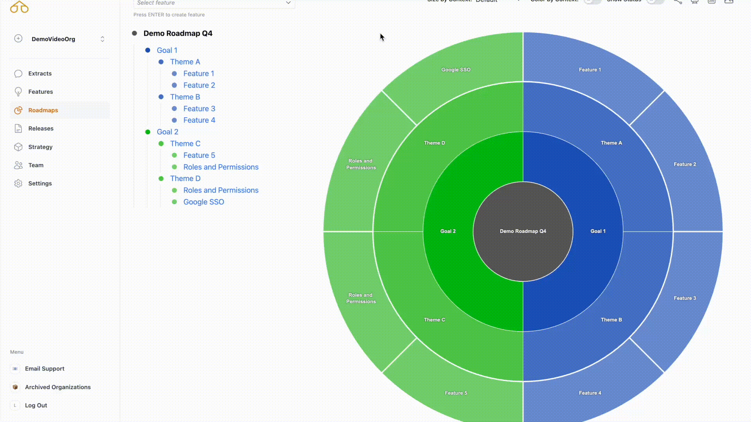Open the Feature 3 link in the tree
The height and width of the screenshot is (422, 751).
click(199, 109)
